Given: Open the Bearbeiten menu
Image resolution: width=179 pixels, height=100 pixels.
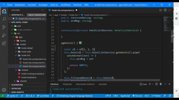Looking at the screenshot, I should [x=20, y=5].
